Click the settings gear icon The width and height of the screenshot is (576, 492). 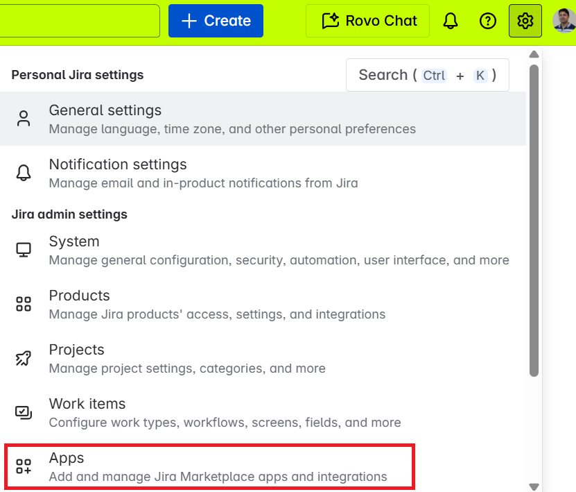(x=525, y=21)
